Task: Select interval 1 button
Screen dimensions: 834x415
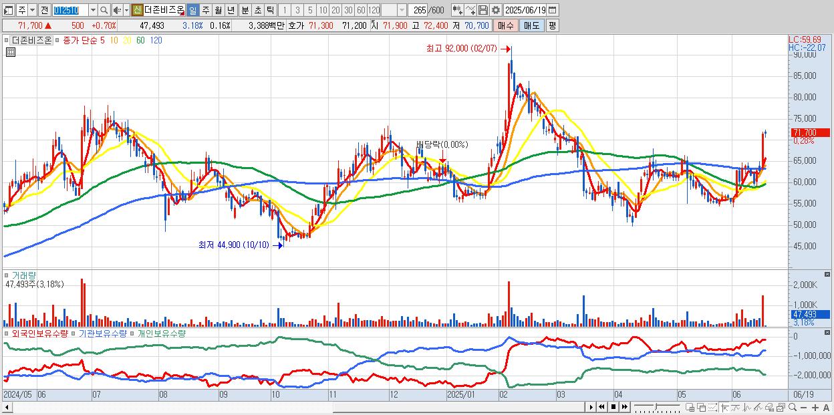Action: [285, 10]
